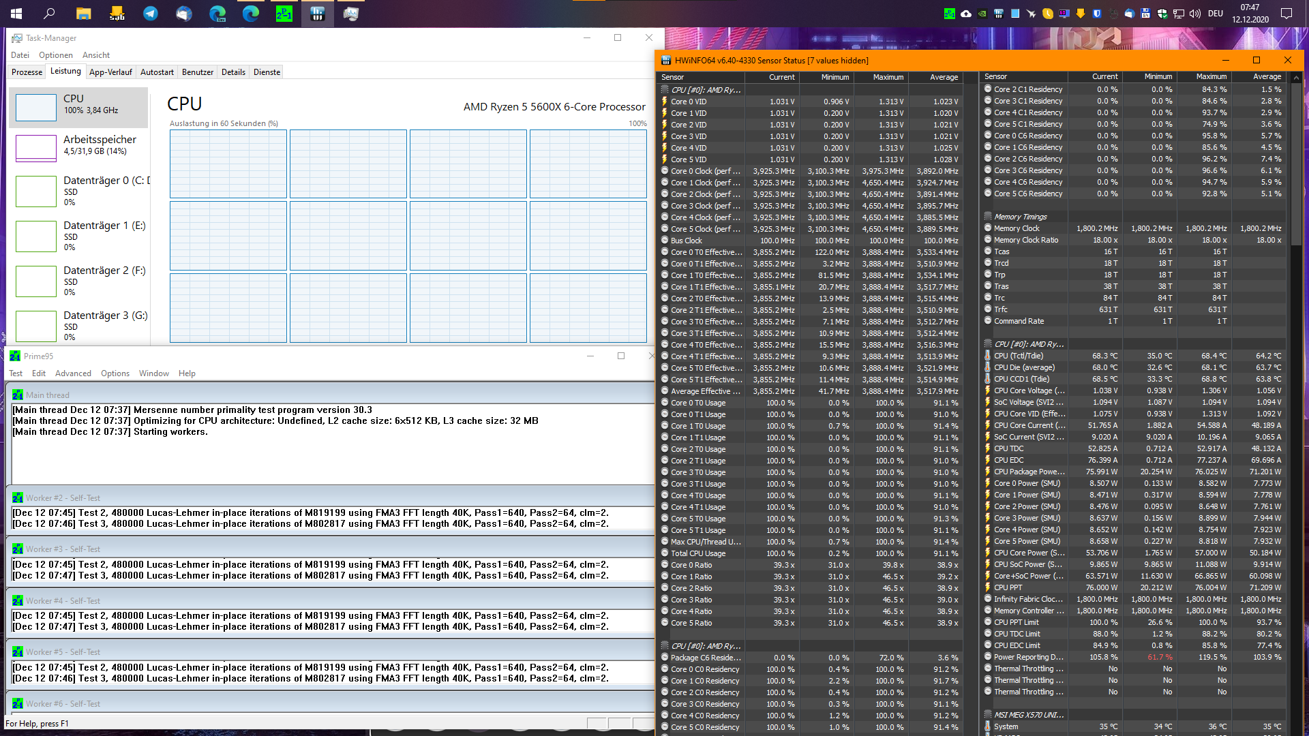This screenshot has height=736, width=1309.
Task: Select Arbeitsspeicher in the performance sidebar
Action: [79, 145]
